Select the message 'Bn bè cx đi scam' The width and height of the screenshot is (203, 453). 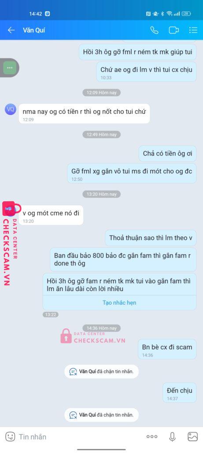point(167,349)
